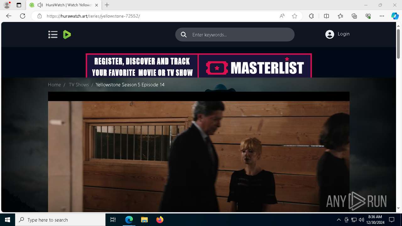Open Windows Start menu

pyautogui.click(x=8, y=220)
